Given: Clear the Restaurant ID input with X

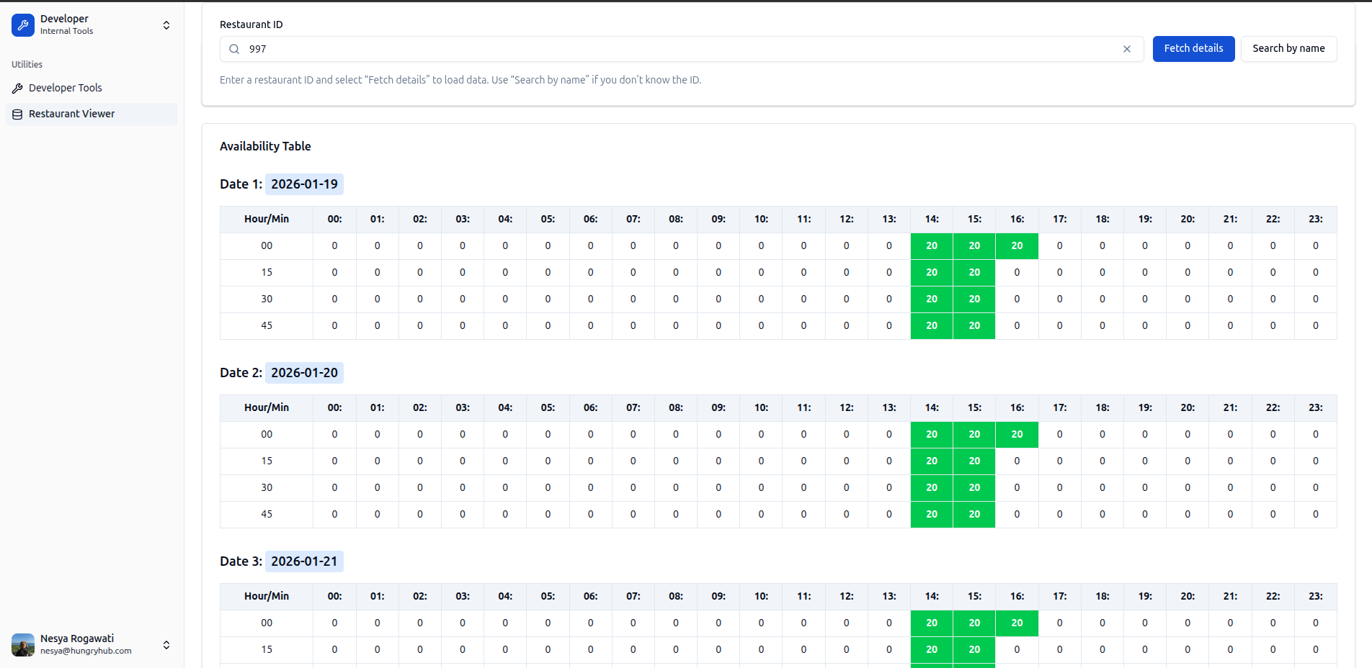Looking at the screenshot, I should point(1126,49).
